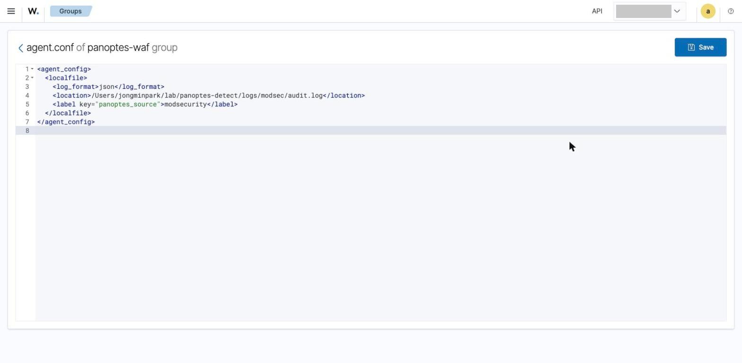Collapse the agent_config fold arrow on line 1
742x363 pixels.
point(32,69)
